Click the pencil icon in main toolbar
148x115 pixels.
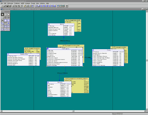coord(25,6)
